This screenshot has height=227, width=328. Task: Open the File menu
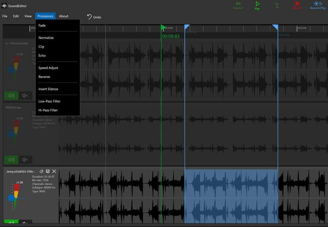click(5, 16)
